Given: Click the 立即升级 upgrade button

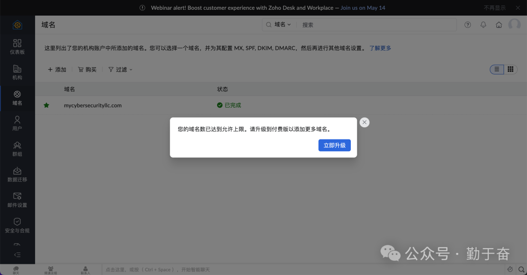Looking at the screenshot, I should (334, 145).
